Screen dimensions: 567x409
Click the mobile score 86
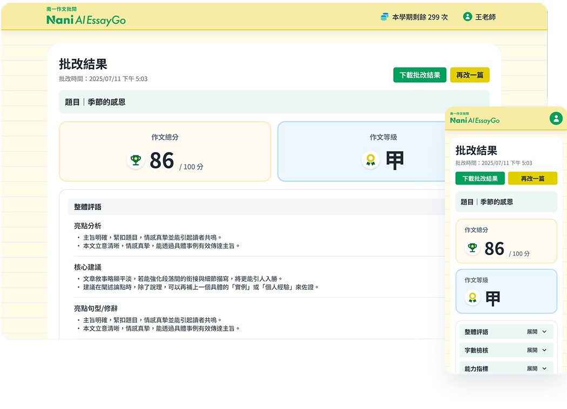pyautogui.click(x=494, y=249)
